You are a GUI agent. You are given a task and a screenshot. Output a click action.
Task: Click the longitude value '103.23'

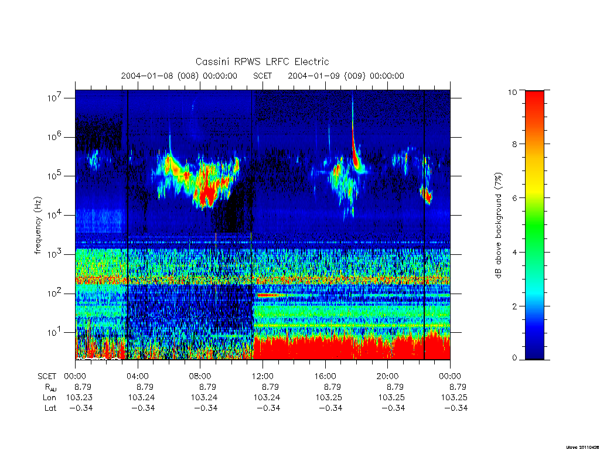[x=79, y=398]
